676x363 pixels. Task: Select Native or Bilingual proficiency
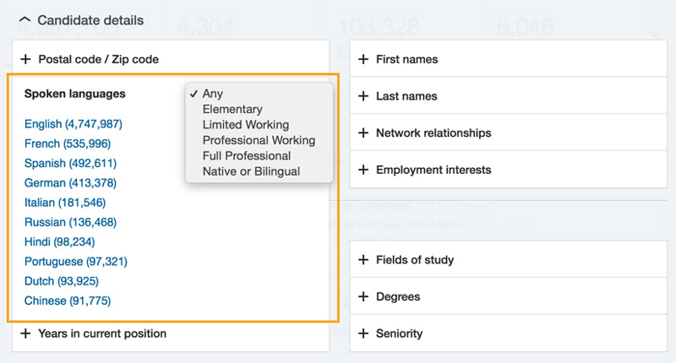click(251, 171)
